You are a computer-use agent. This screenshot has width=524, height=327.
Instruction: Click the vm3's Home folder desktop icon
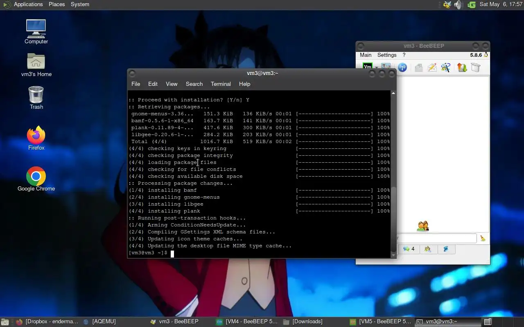coord(36,65)
